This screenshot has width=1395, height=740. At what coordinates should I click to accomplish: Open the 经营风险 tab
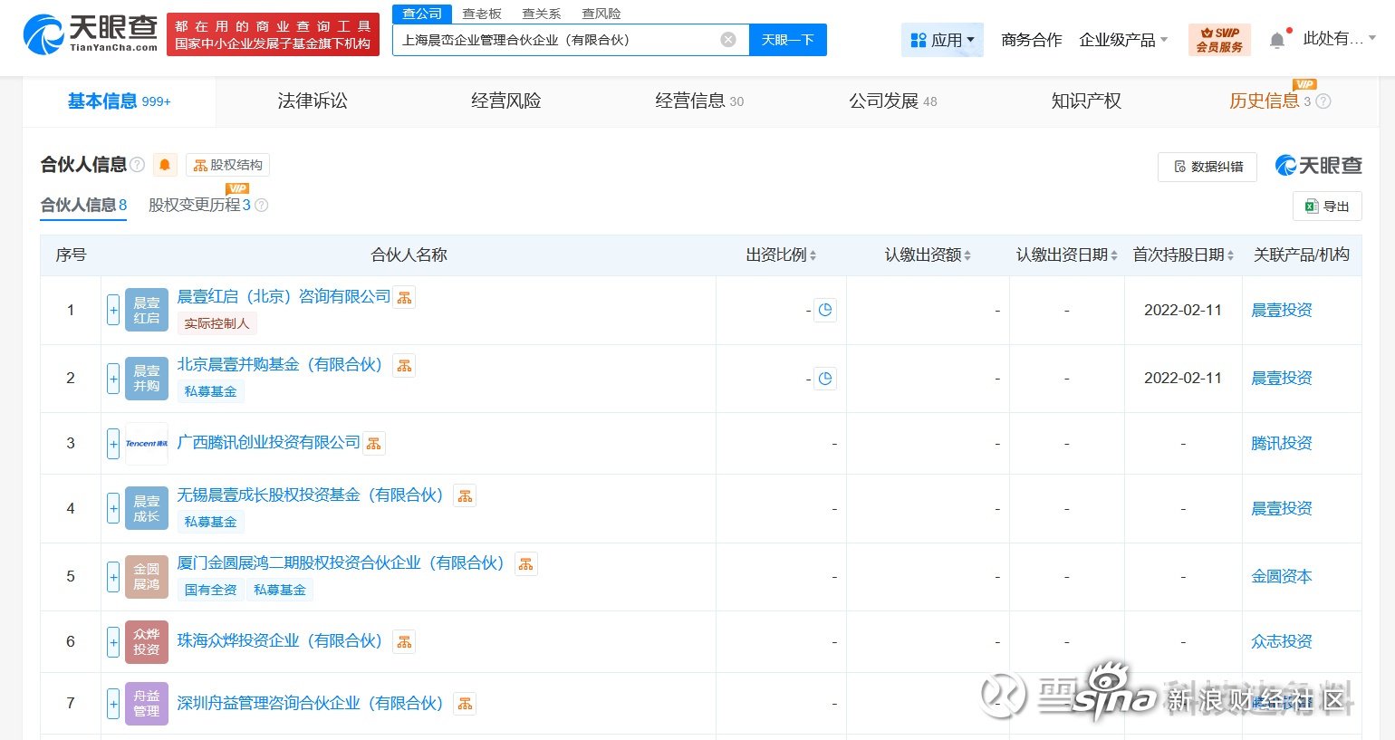[506, 101]
